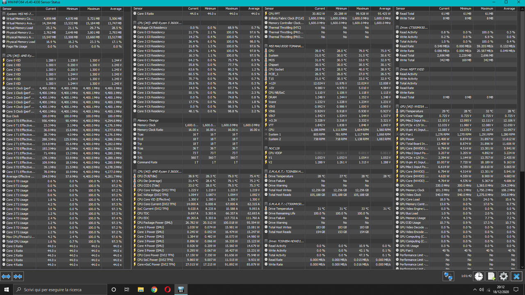Click the shrink layout inward-arrows button
The image size is (525, 295).
(18, 277)
